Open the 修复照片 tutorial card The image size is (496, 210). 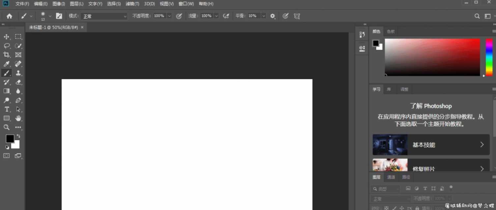coord(431,165)
